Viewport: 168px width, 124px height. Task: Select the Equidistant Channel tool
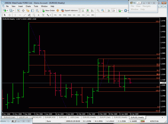[29, 15]
